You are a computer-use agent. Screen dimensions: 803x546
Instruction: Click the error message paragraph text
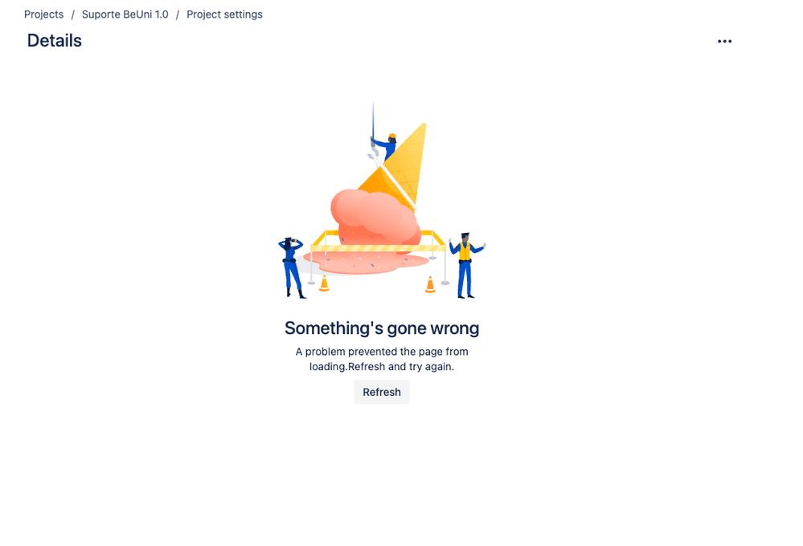click(382, 359)
